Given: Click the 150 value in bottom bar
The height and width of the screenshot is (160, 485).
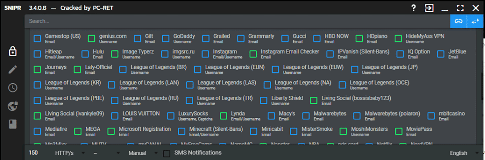Looking at the screenshot, I should [x=33, y=153].
